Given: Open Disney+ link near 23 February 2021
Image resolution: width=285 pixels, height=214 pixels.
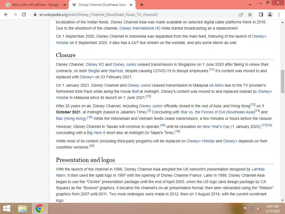Looking at the screenshot, I should [87, 77].
